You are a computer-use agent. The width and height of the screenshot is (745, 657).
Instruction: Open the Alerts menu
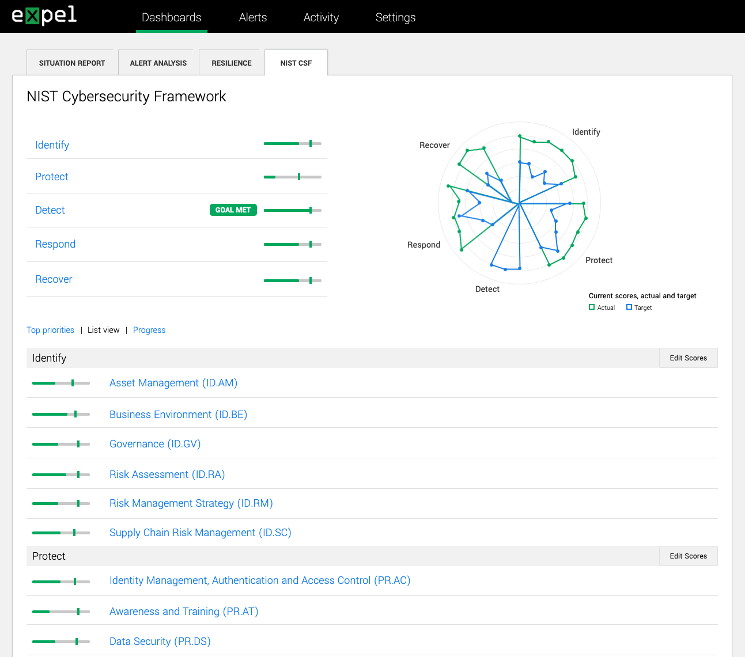(253, 17)
